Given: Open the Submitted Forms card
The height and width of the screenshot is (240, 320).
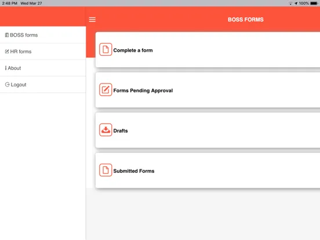Looking at the screenshot, I should pos(208,170).
